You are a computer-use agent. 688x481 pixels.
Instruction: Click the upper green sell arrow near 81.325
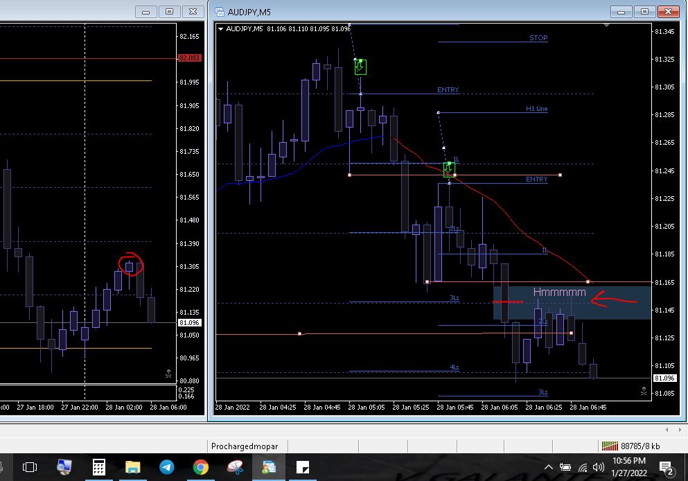[360, 67]
